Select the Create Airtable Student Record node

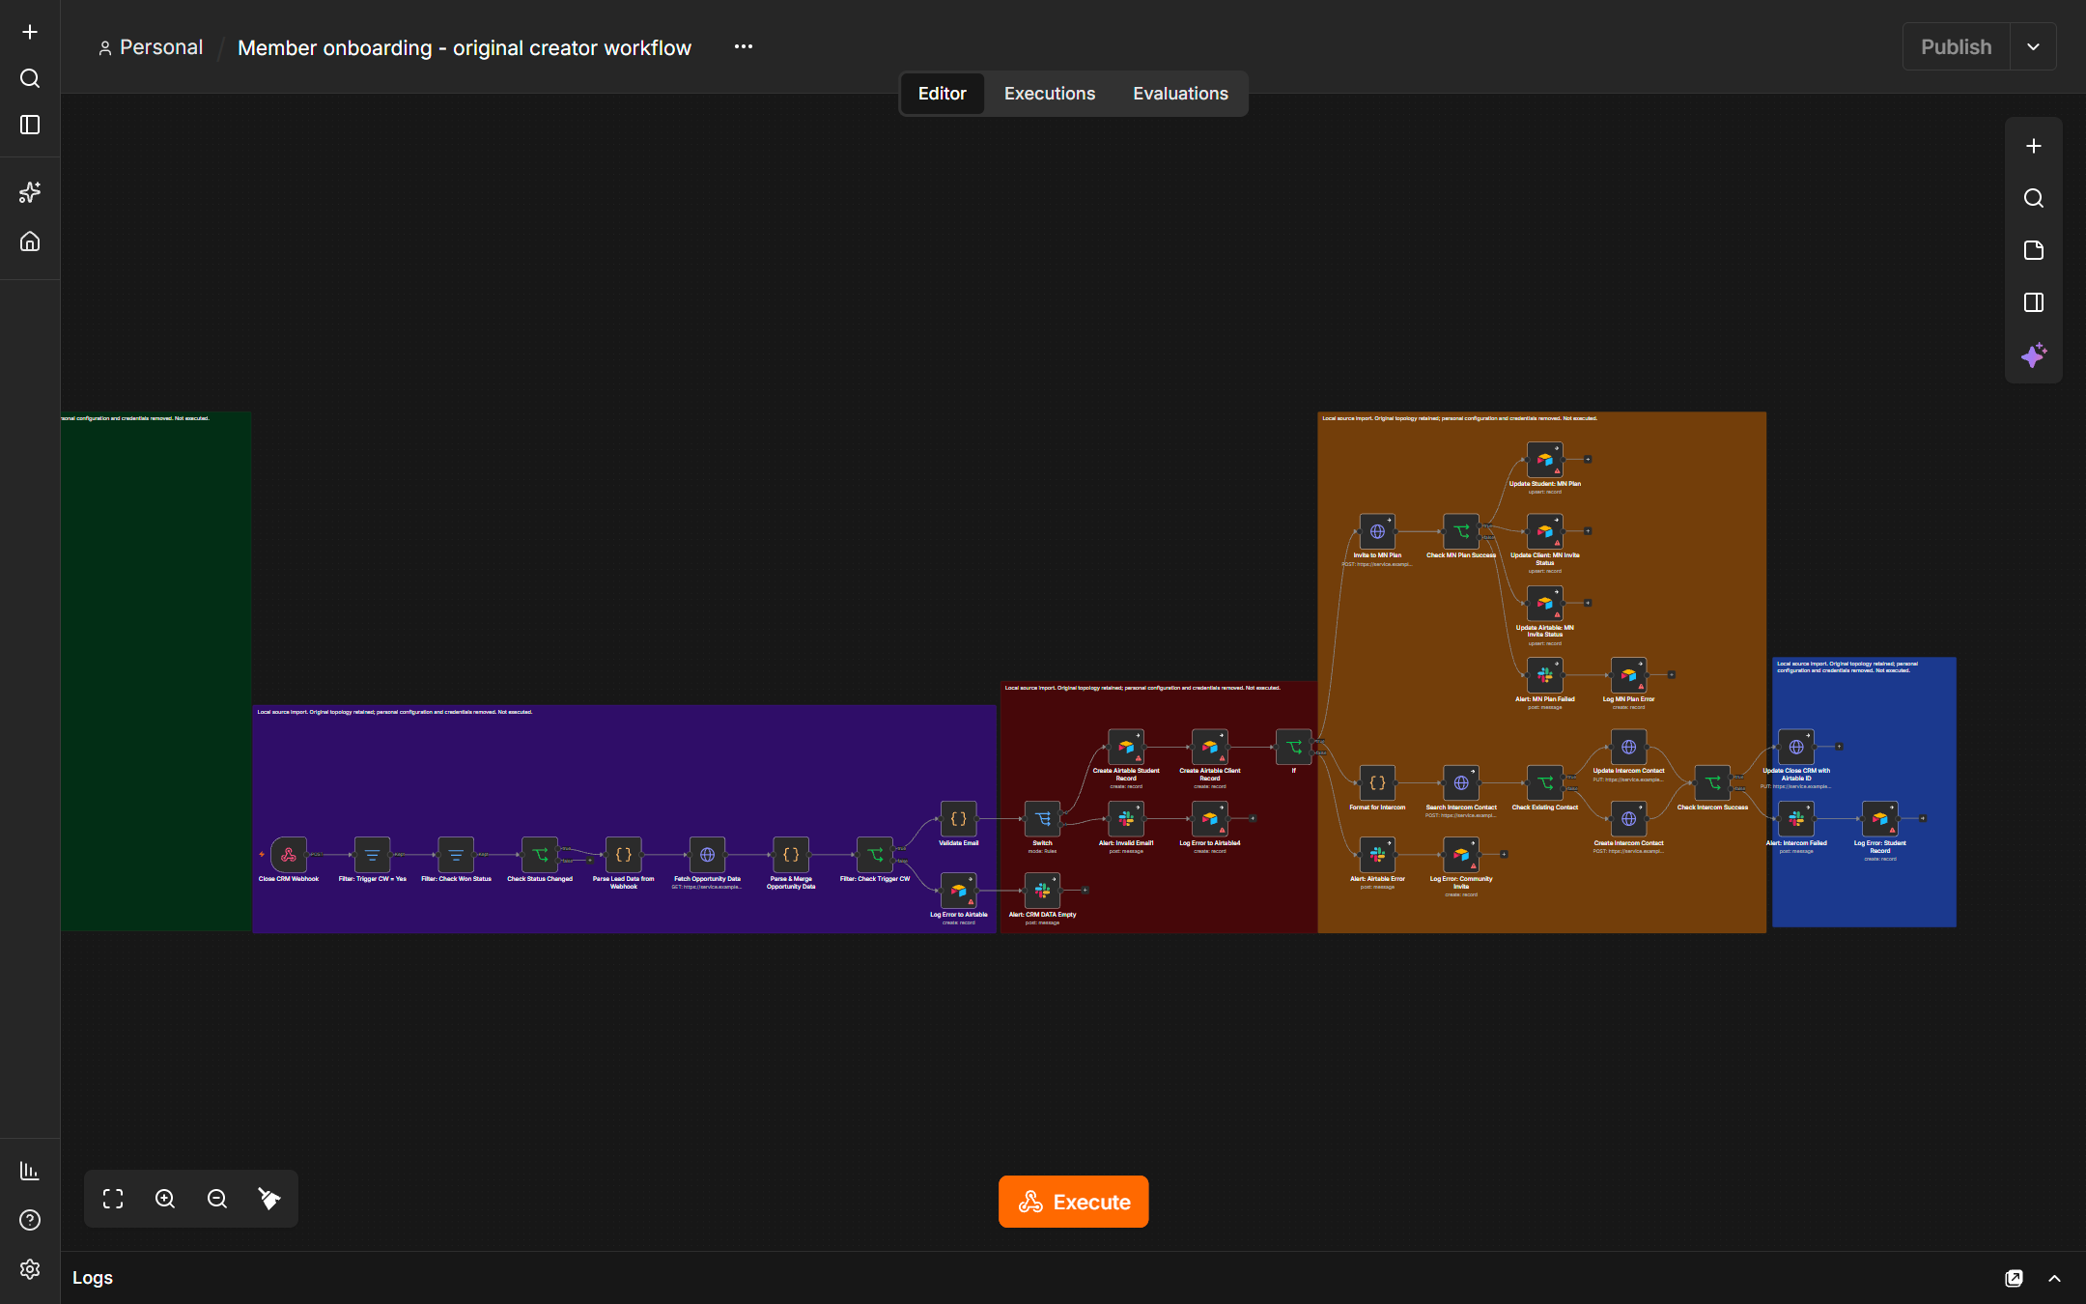[1126, 747]
